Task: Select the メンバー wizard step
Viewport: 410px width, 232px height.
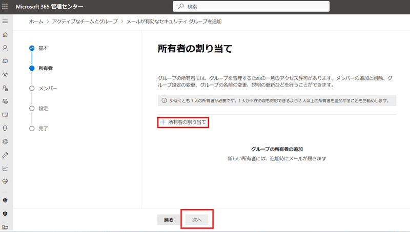Action: pos(43,88)
